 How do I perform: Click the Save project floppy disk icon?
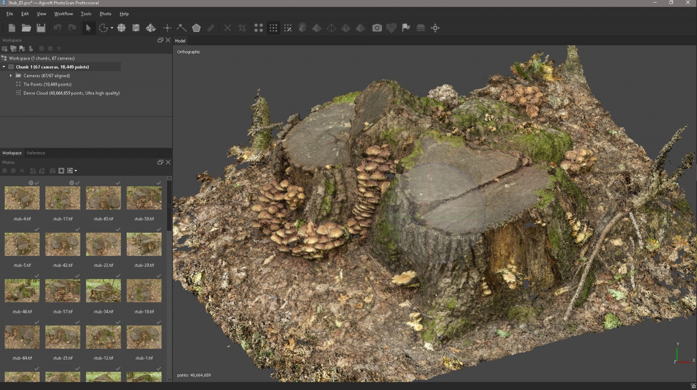(x=41, y=28)
